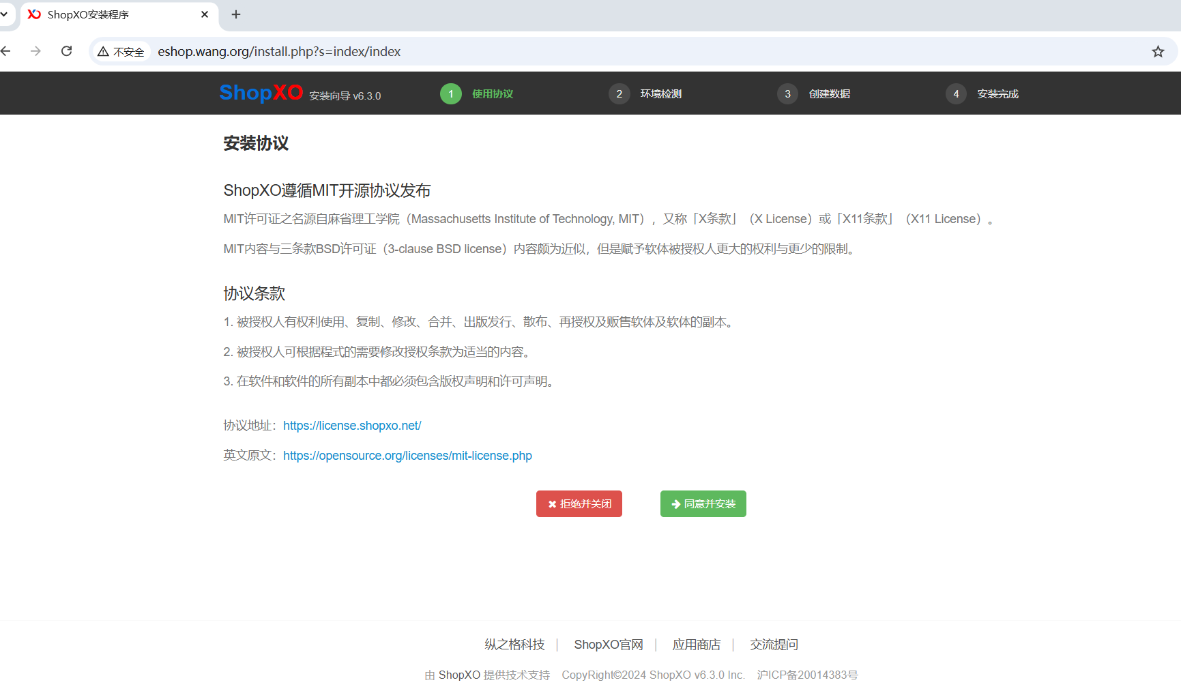Screen dimensions: 1181x689
Task: Select the 创建数据 step label
Action: point(830,94)
